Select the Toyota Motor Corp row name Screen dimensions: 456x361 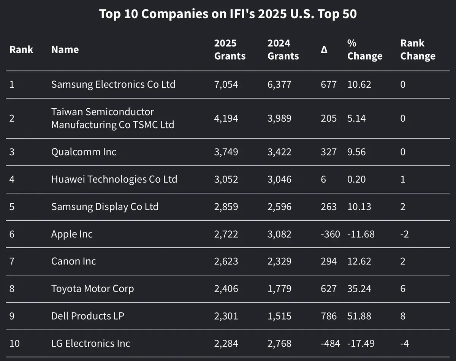tap(92, 289)
